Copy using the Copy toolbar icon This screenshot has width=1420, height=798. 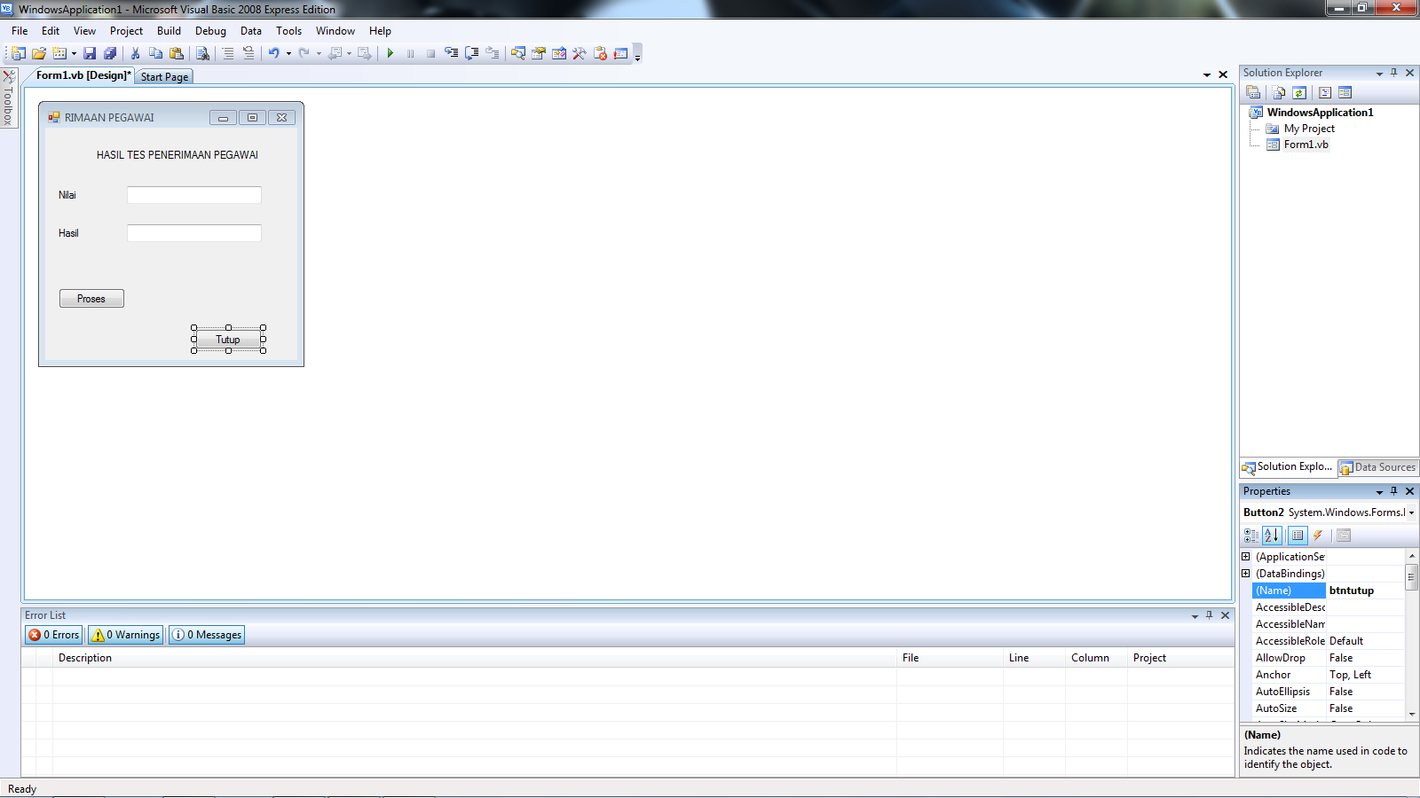[x=155, y=53]
